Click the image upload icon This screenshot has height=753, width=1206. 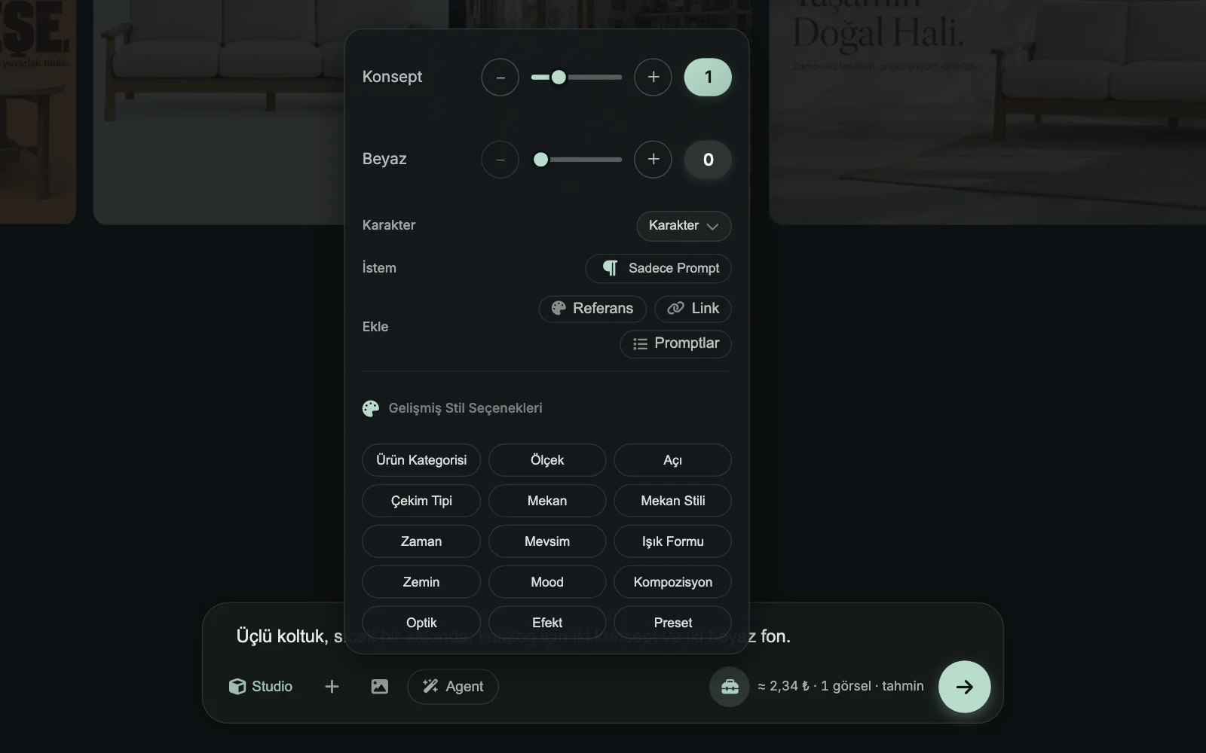click(x=380, y=687)
